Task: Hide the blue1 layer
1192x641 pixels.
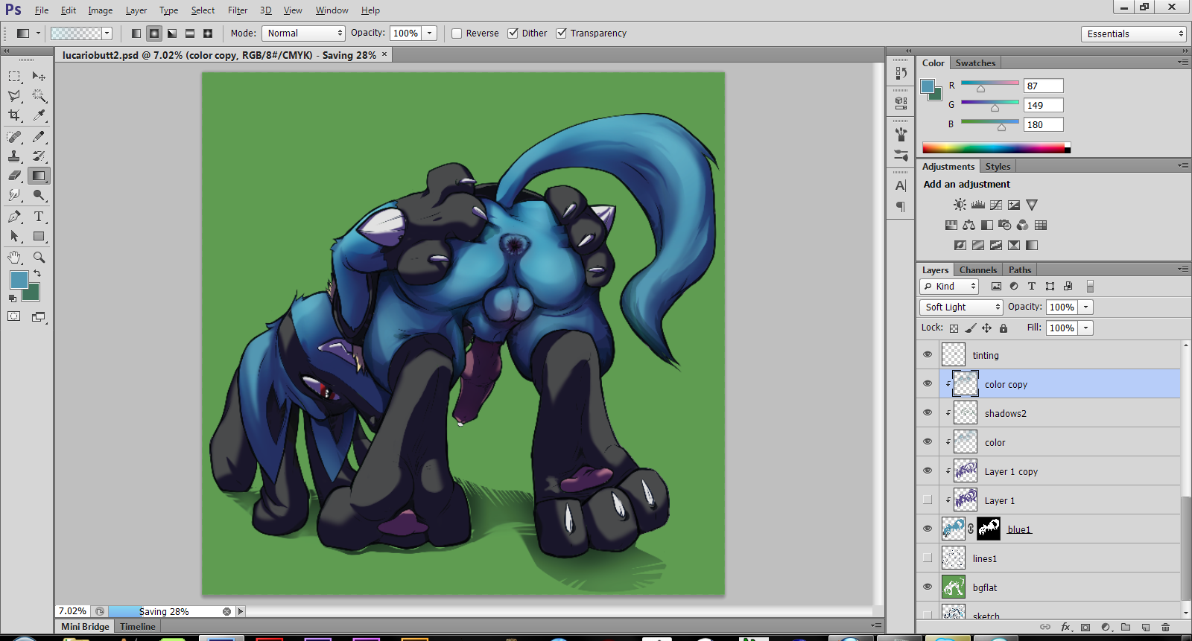Action: pos(928,529)
